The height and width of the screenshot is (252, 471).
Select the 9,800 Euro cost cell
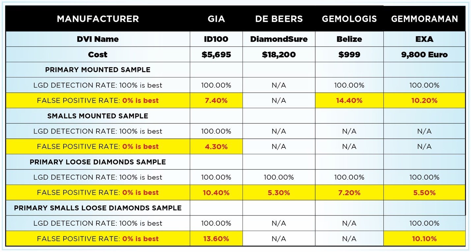point(425,55)
